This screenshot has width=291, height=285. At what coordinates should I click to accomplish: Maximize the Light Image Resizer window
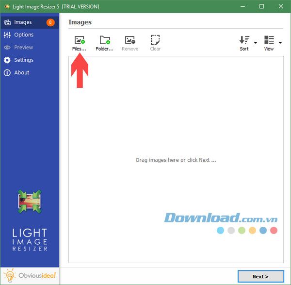pyautogui.click(x=261, y=6)
